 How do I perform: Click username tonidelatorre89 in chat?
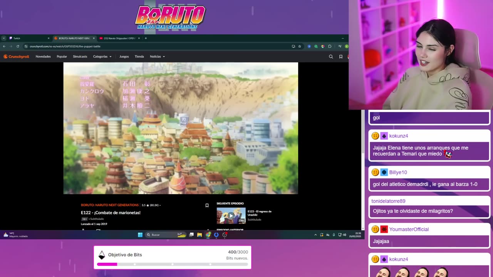coord(388,201)
